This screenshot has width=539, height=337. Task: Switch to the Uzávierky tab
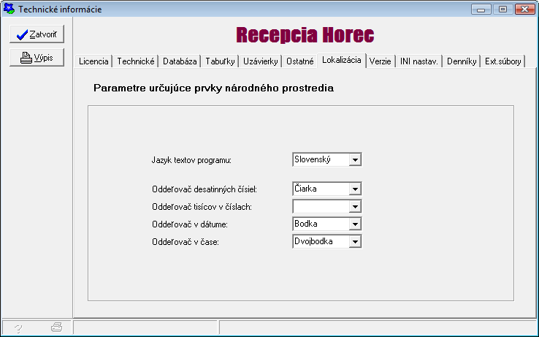(x=260, y=62)
